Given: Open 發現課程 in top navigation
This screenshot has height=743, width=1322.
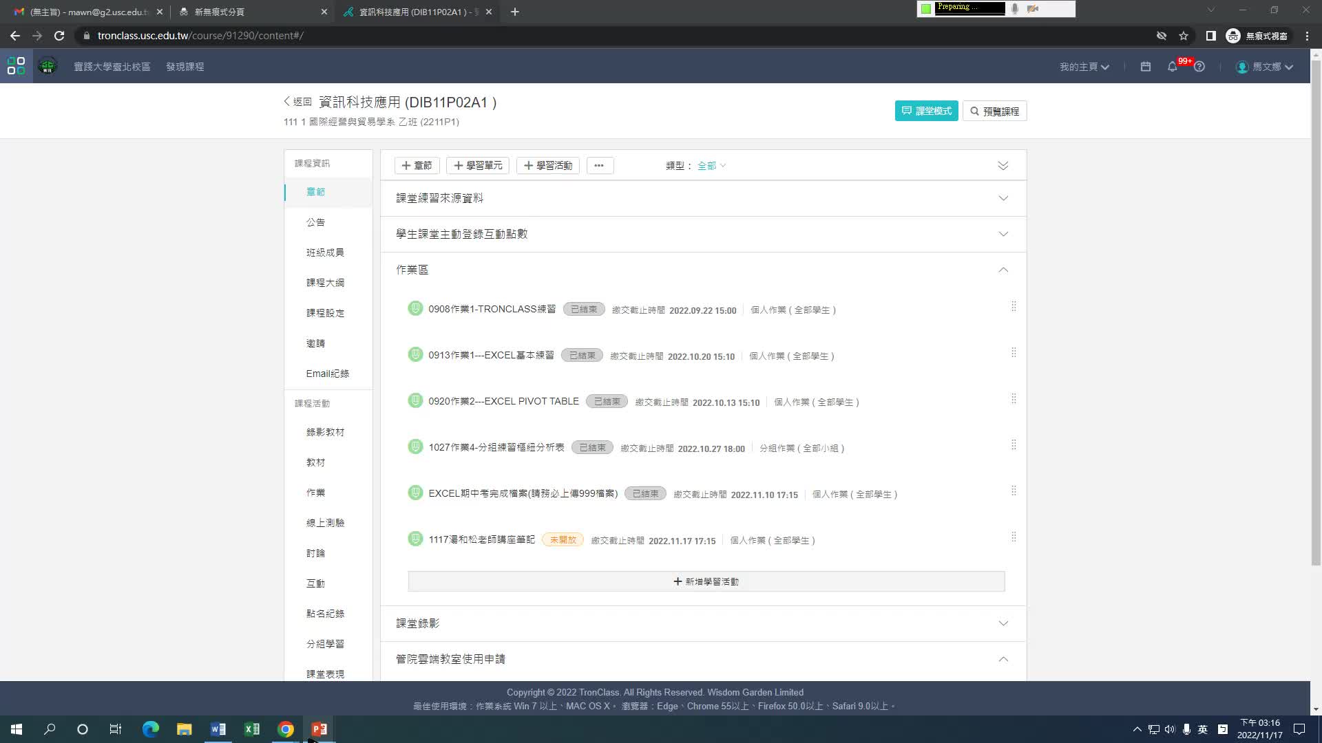Looking at the screenshot, I should point(185,67).
